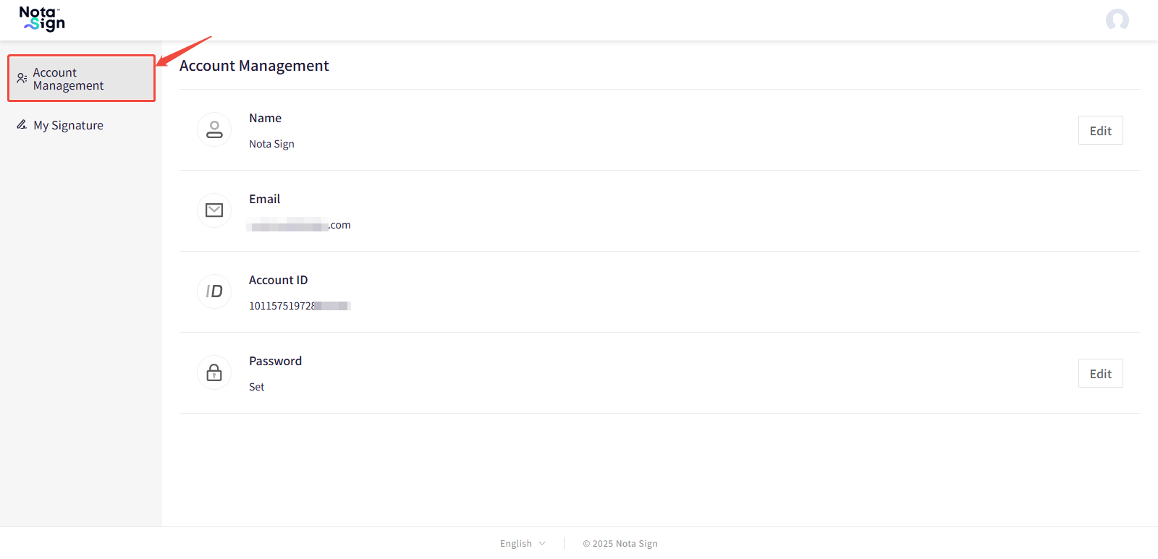The width and height of the screenshot is (1158, 559).
Task: Expand the chevron next to English
Action: [542, 544]
